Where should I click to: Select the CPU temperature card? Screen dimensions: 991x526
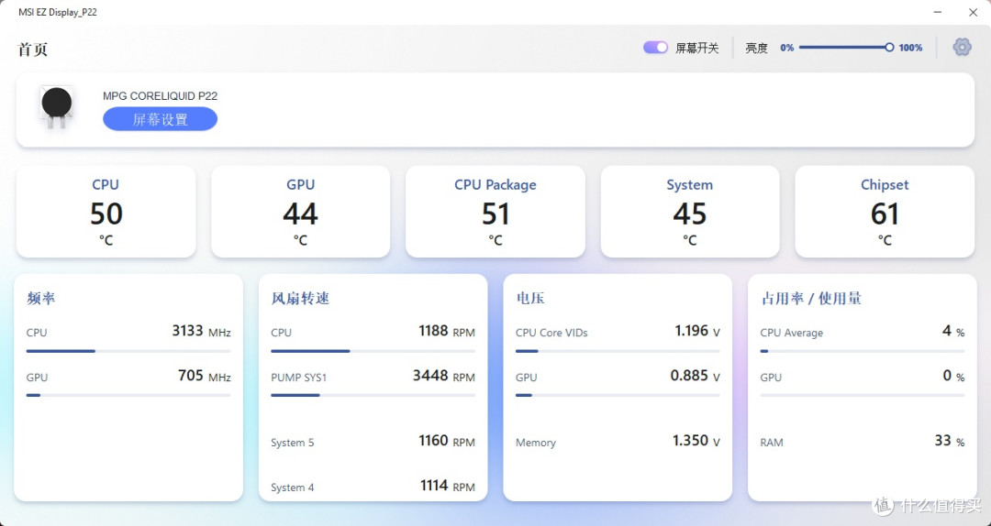coord(106,212)
